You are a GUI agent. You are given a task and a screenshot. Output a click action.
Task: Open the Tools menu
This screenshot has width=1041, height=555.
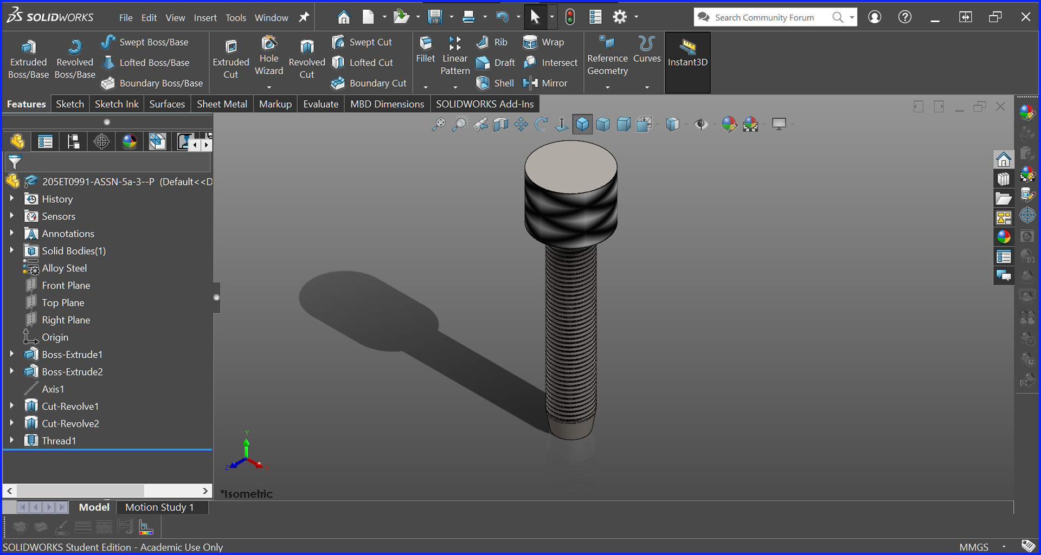[x=236, y=18]
